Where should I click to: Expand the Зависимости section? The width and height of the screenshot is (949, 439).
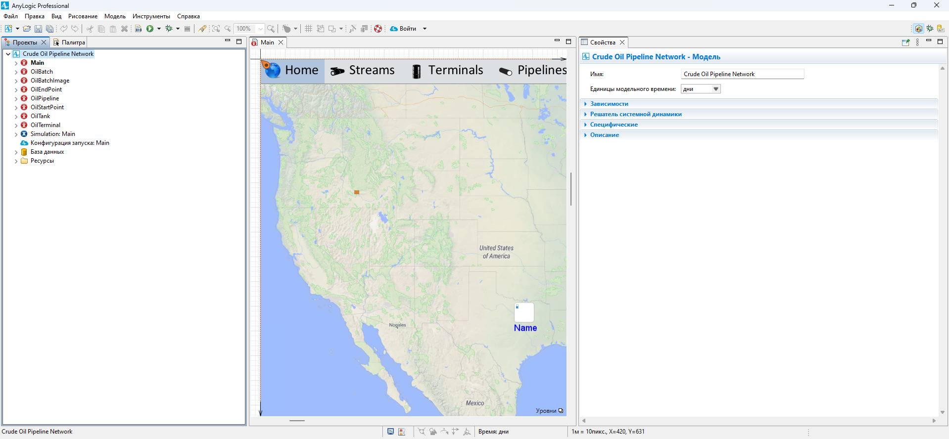click(609, 104)
